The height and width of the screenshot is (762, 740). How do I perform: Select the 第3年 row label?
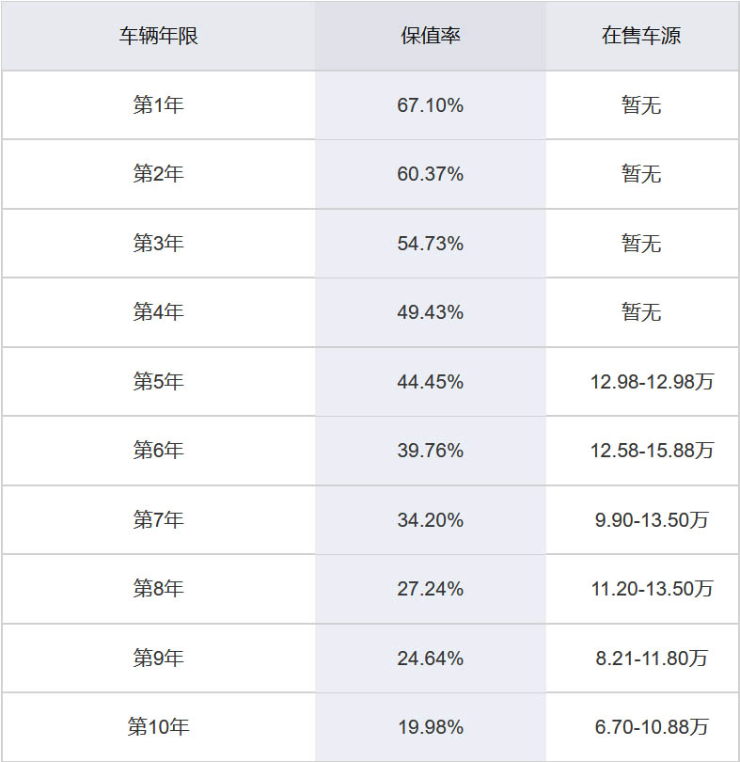[x=158, y=243]
